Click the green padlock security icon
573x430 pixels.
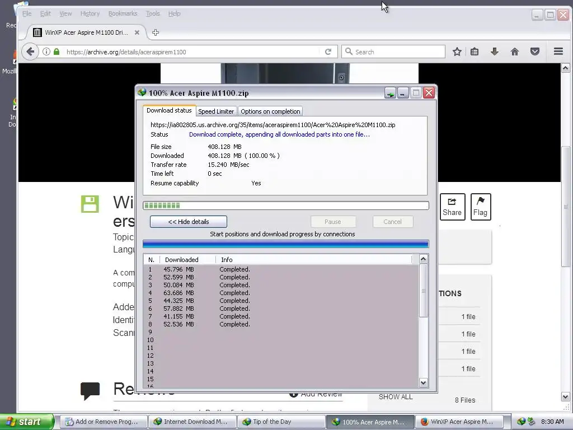[57, 52]
